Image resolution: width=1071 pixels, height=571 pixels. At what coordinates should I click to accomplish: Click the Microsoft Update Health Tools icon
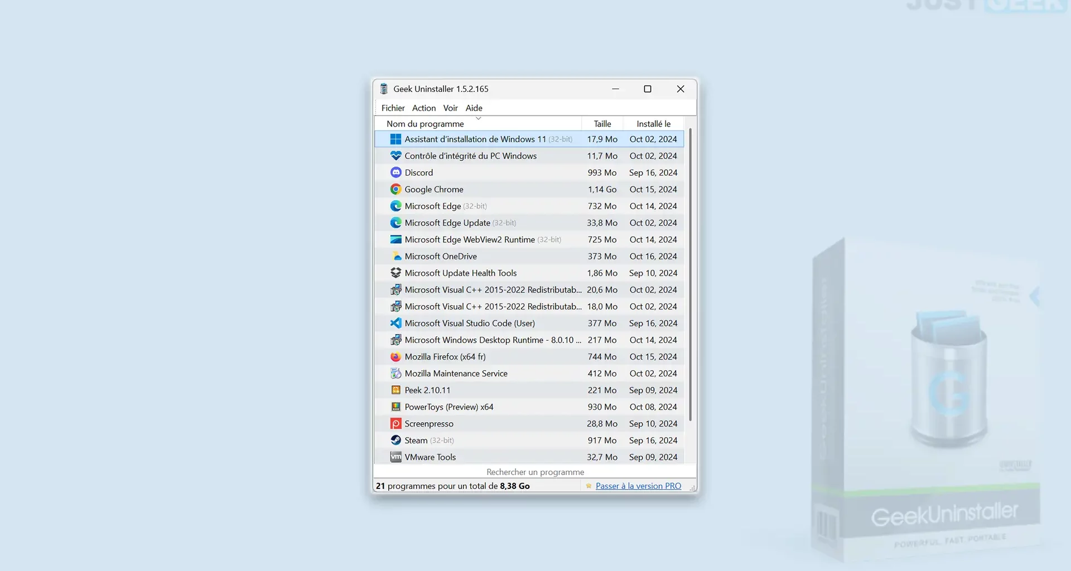click(395, 273)
